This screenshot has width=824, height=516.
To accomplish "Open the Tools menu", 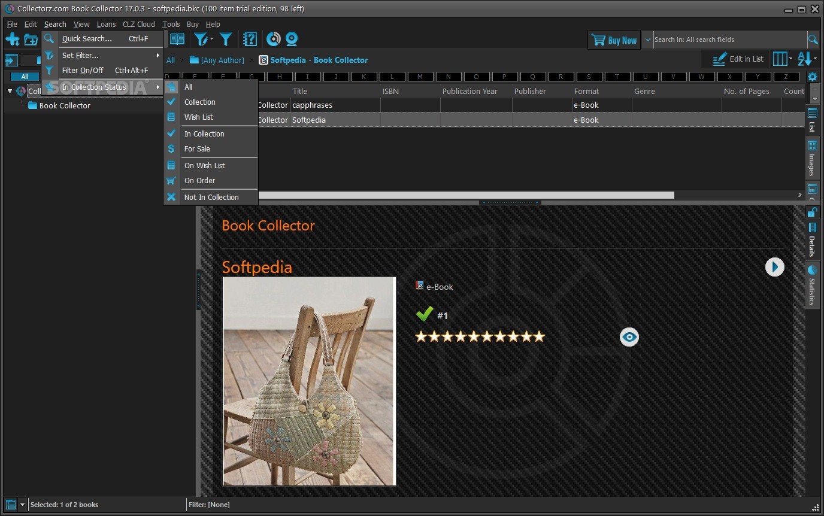I will tap(171, 25).
